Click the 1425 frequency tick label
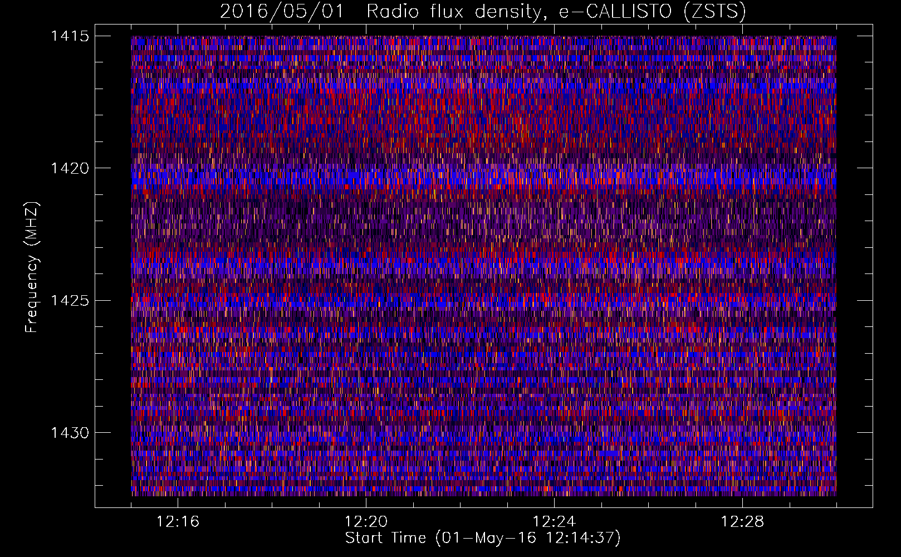The image size is (901, 557). click(70, 301)
